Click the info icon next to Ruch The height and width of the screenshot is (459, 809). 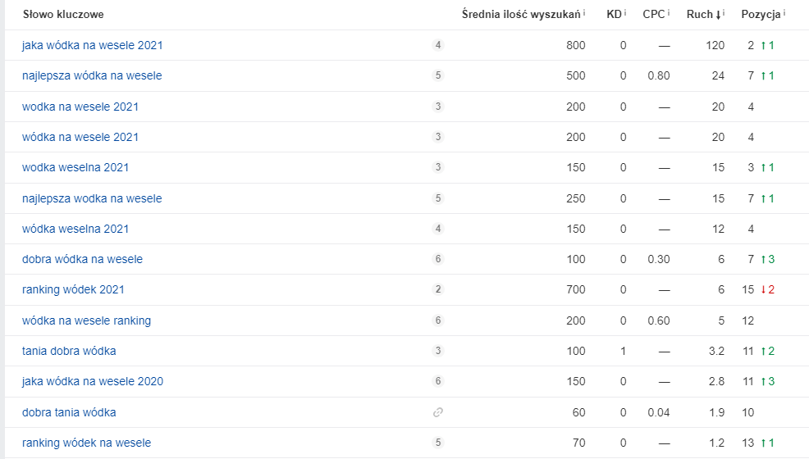click(723, 12)
